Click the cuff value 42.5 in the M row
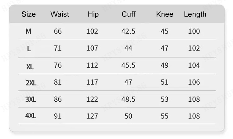This screenshot has height=139, width=233. [128, 31]
